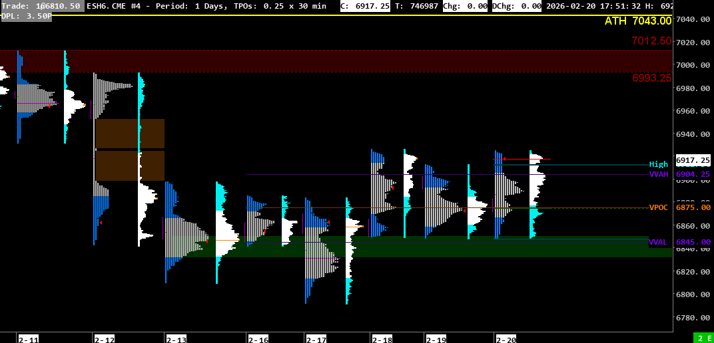
Task: Click the red arrow marker on the 2-20 profile
Action: pyautogui.click(x=505, y=158)
